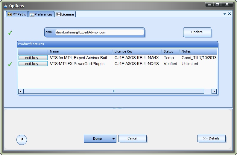The image size is (237, 155).
Task: Close the Options window
Action: pos(227,4)
